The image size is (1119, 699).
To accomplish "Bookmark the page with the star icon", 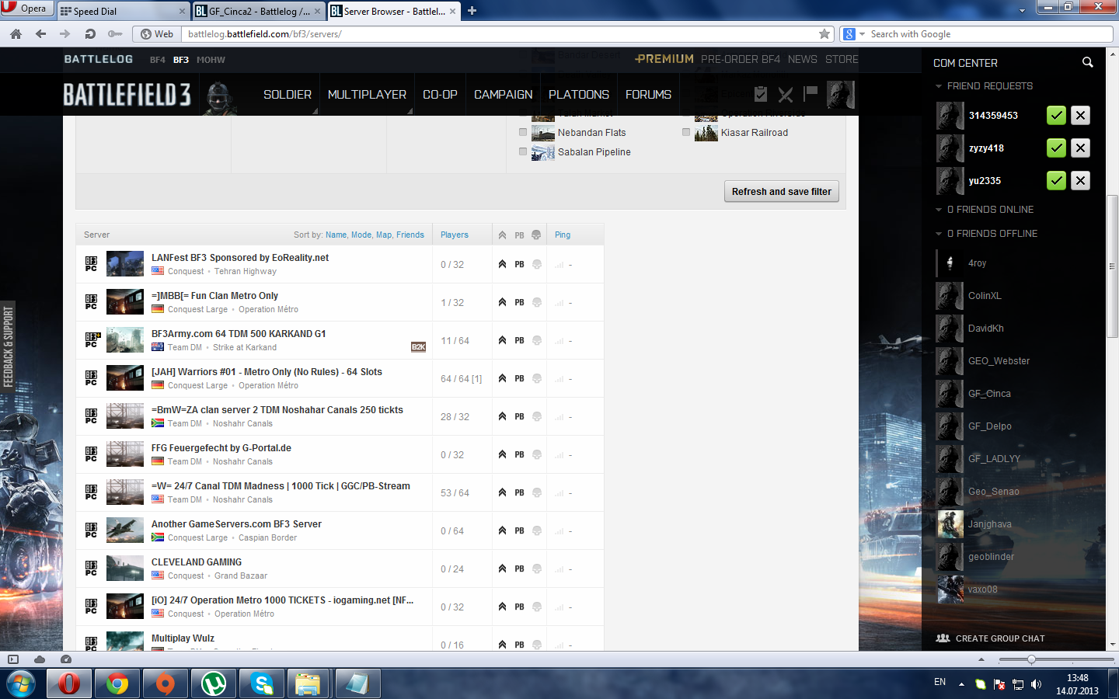I will click(824, 34).
